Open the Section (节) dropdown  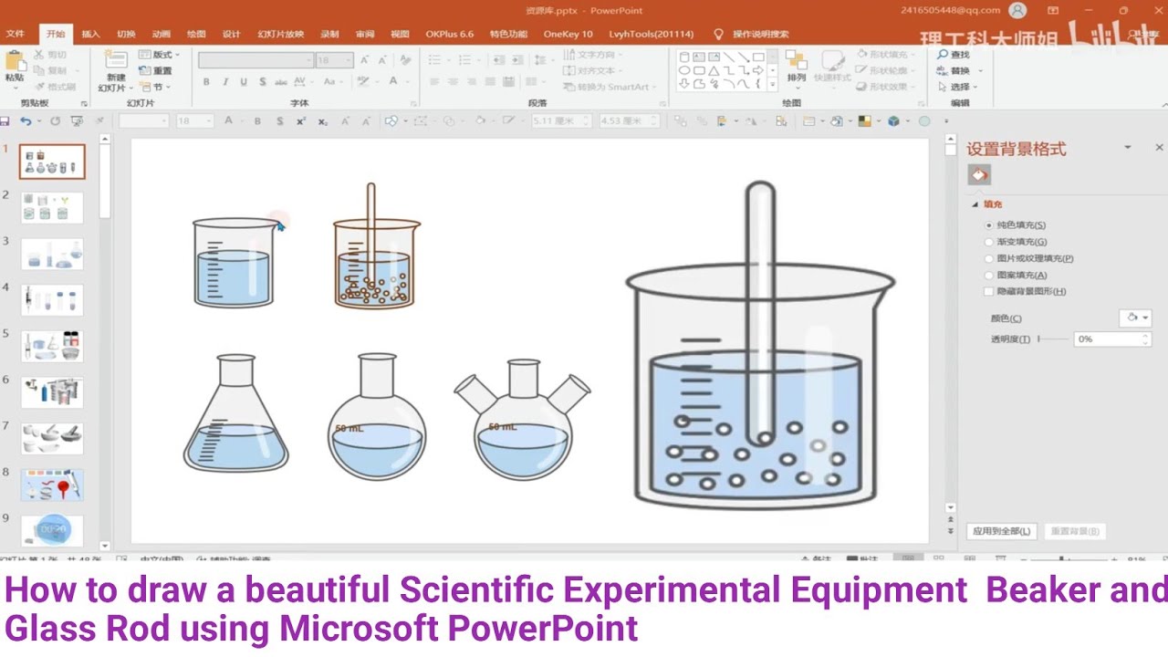click(x=156, y=87)
